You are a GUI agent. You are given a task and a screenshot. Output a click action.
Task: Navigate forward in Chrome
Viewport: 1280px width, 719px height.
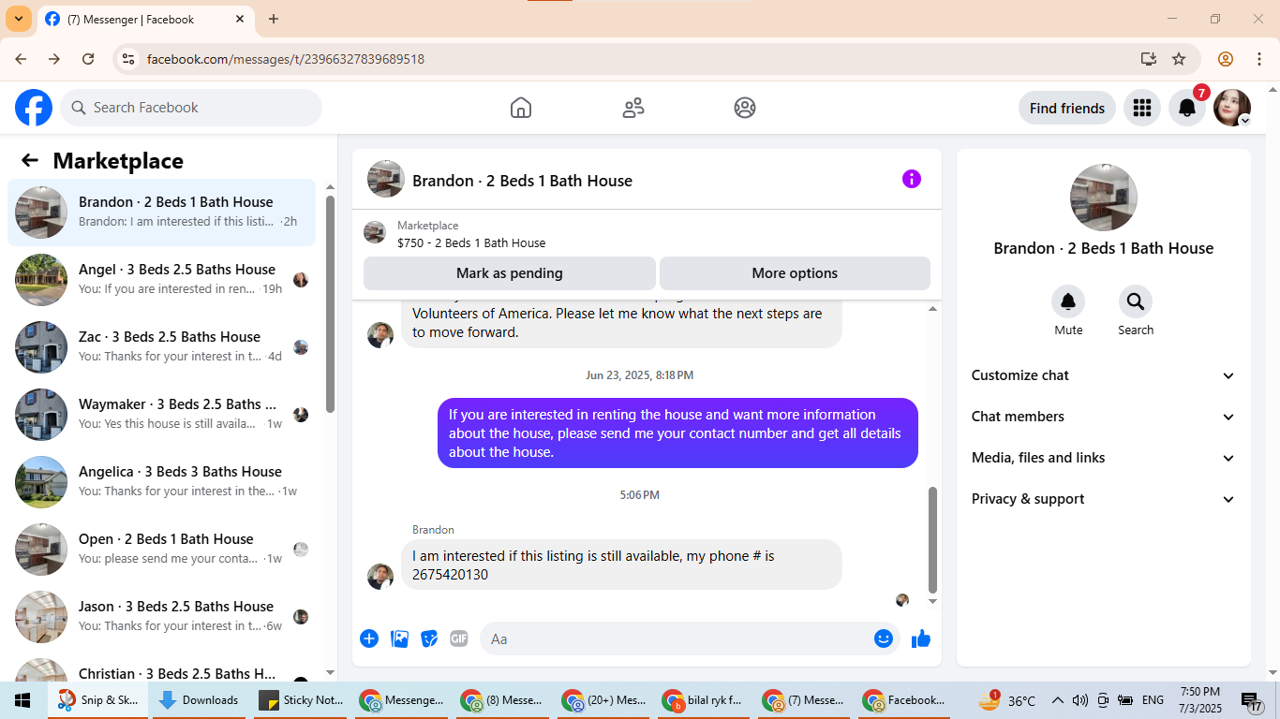(x=54, y=59)
